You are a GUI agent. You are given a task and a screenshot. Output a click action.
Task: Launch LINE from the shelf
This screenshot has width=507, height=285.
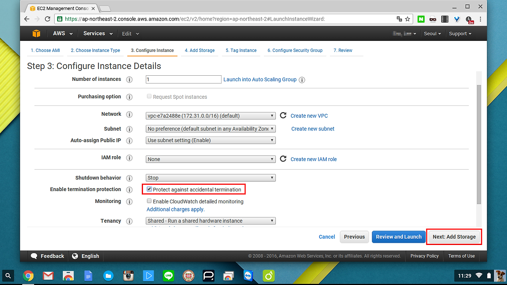click(168, 275)
